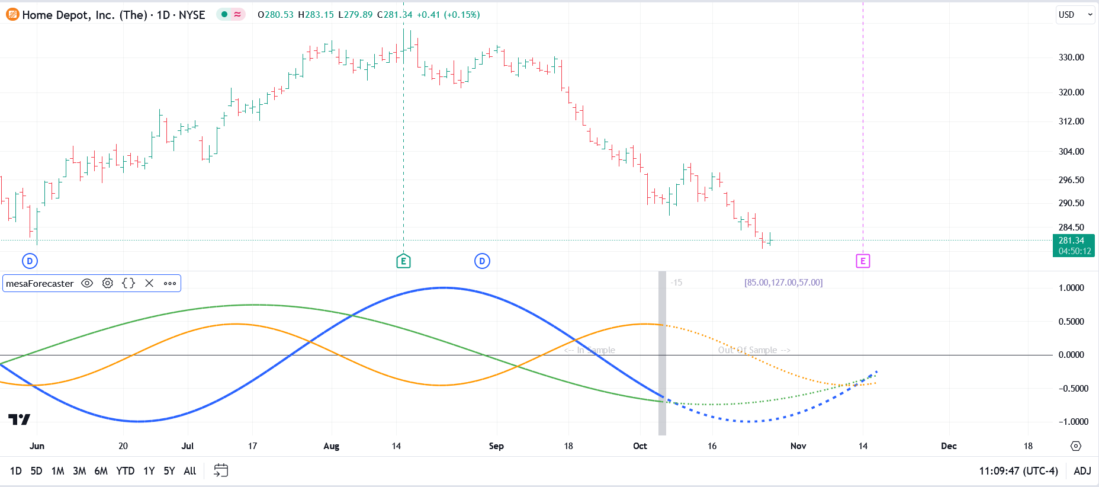Click the 1.0000 indicator scale label

(1071, 288)
